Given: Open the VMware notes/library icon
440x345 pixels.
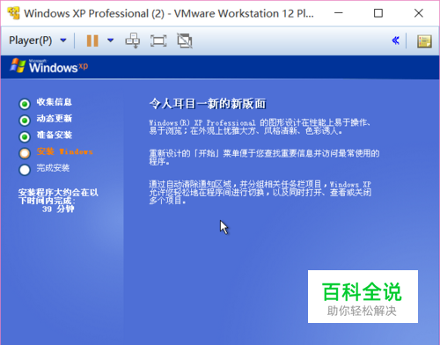Looking at the screenshot, I should [x=424, y=41].
